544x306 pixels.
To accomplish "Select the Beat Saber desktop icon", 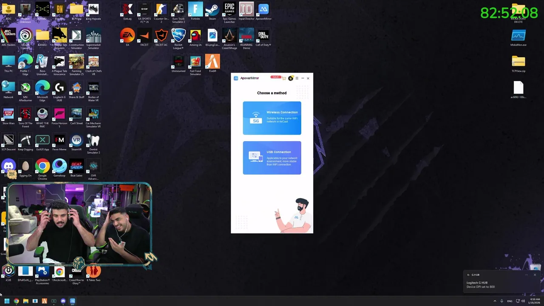I will 76,169.
